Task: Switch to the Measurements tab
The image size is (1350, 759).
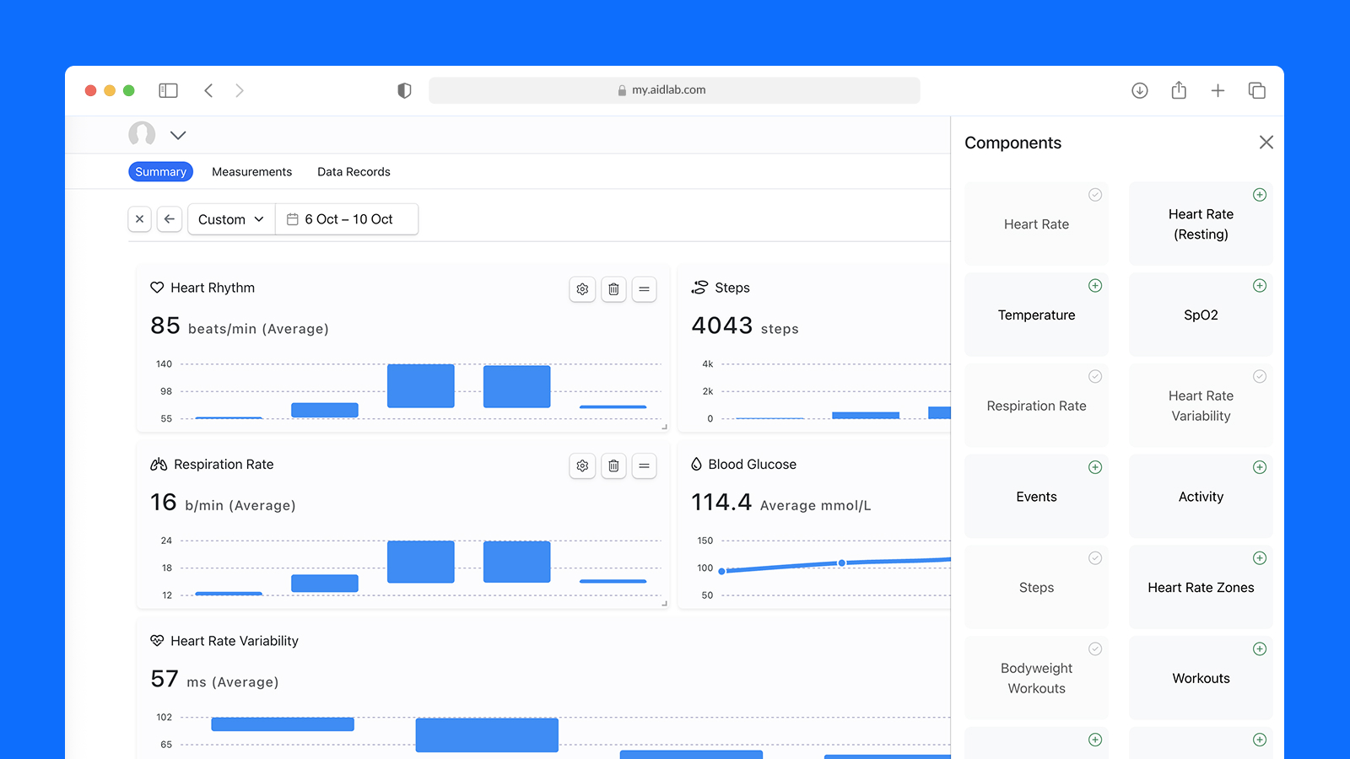Action: (251, 171)
